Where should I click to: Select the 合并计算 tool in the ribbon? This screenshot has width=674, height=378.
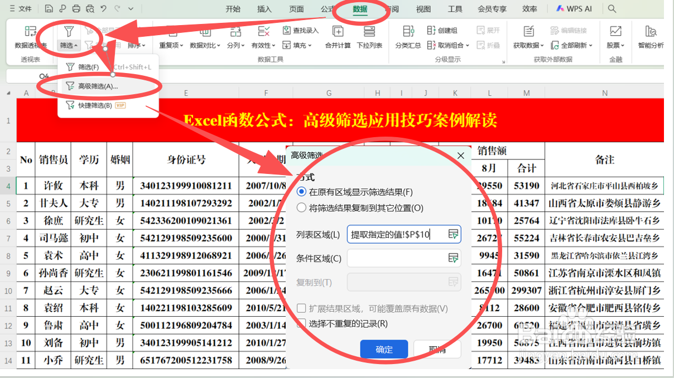tap(338, 39)
